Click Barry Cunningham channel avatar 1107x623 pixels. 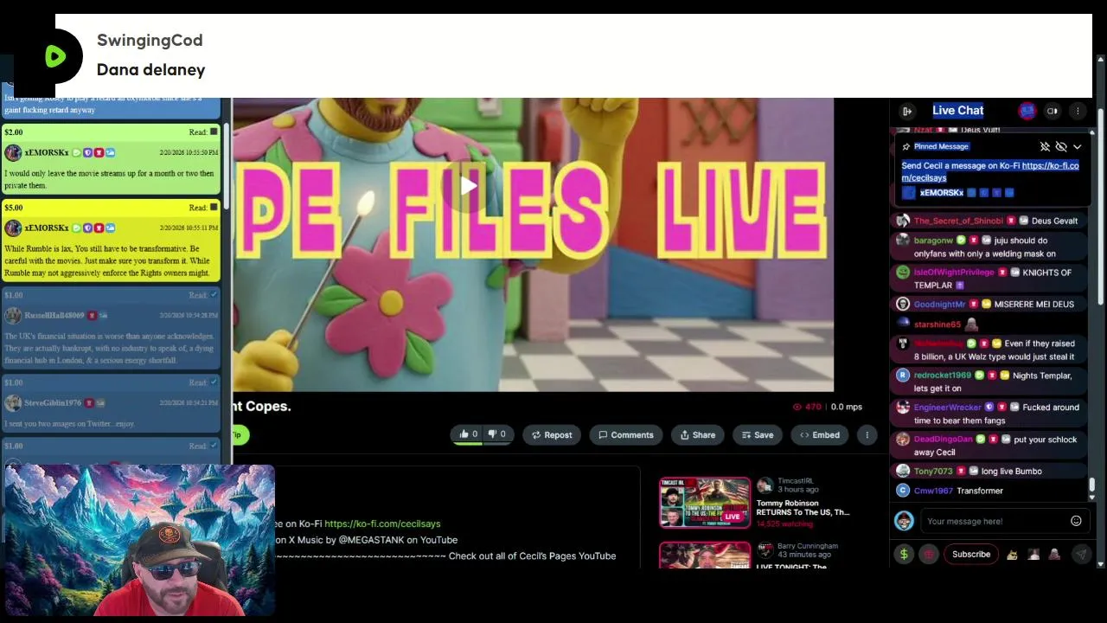pos(765,549)
